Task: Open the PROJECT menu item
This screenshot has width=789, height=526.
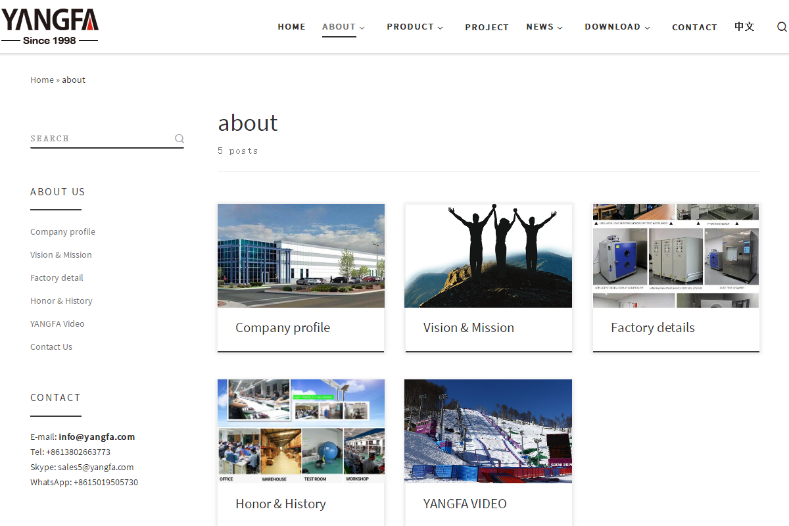Action: 487,27
